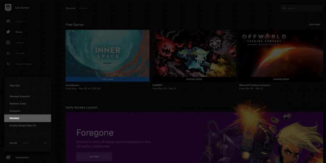Open the Home house icon

(8, 21)
